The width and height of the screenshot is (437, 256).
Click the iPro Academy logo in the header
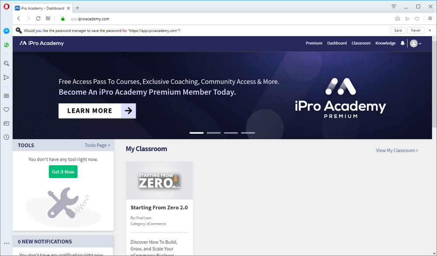pos(42,43)
